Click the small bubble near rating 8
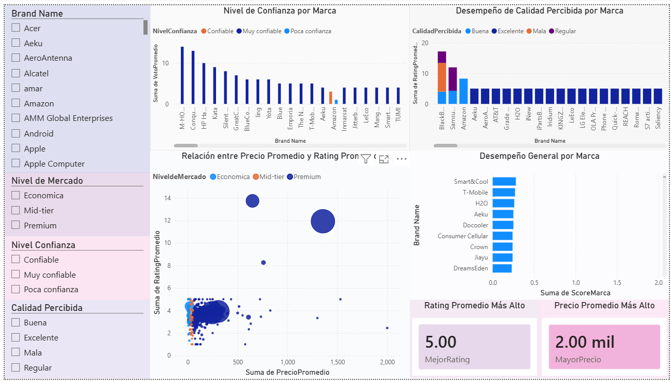 pyautogui.click(x=263, y=263)
